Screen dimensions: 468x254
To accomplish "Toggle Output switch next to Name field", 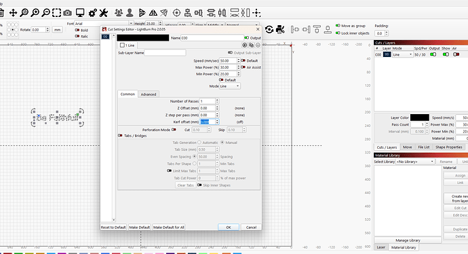I will tap(246, 38).
